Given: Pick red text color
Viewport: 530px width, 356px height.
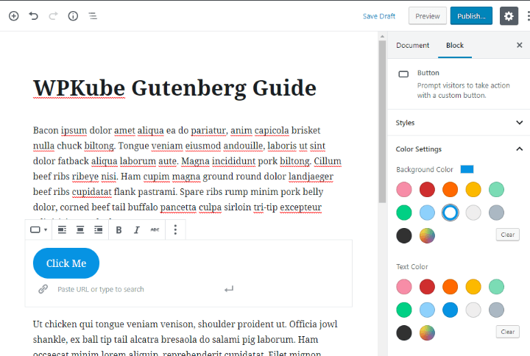Looking at the screenshot, I should pos(427,287).
